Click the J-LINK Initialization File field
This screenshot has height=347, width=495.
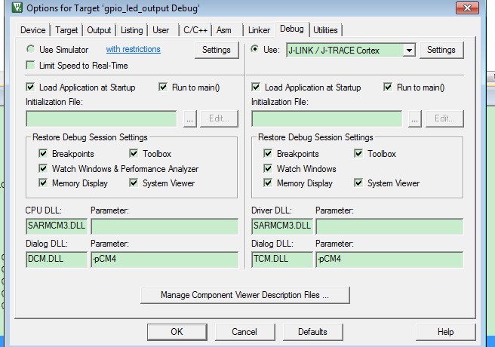tap(327, 118)
